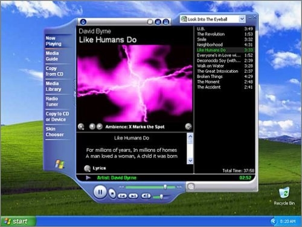Stop the current track
Screen dimensions: 302x227
(112, 194)
